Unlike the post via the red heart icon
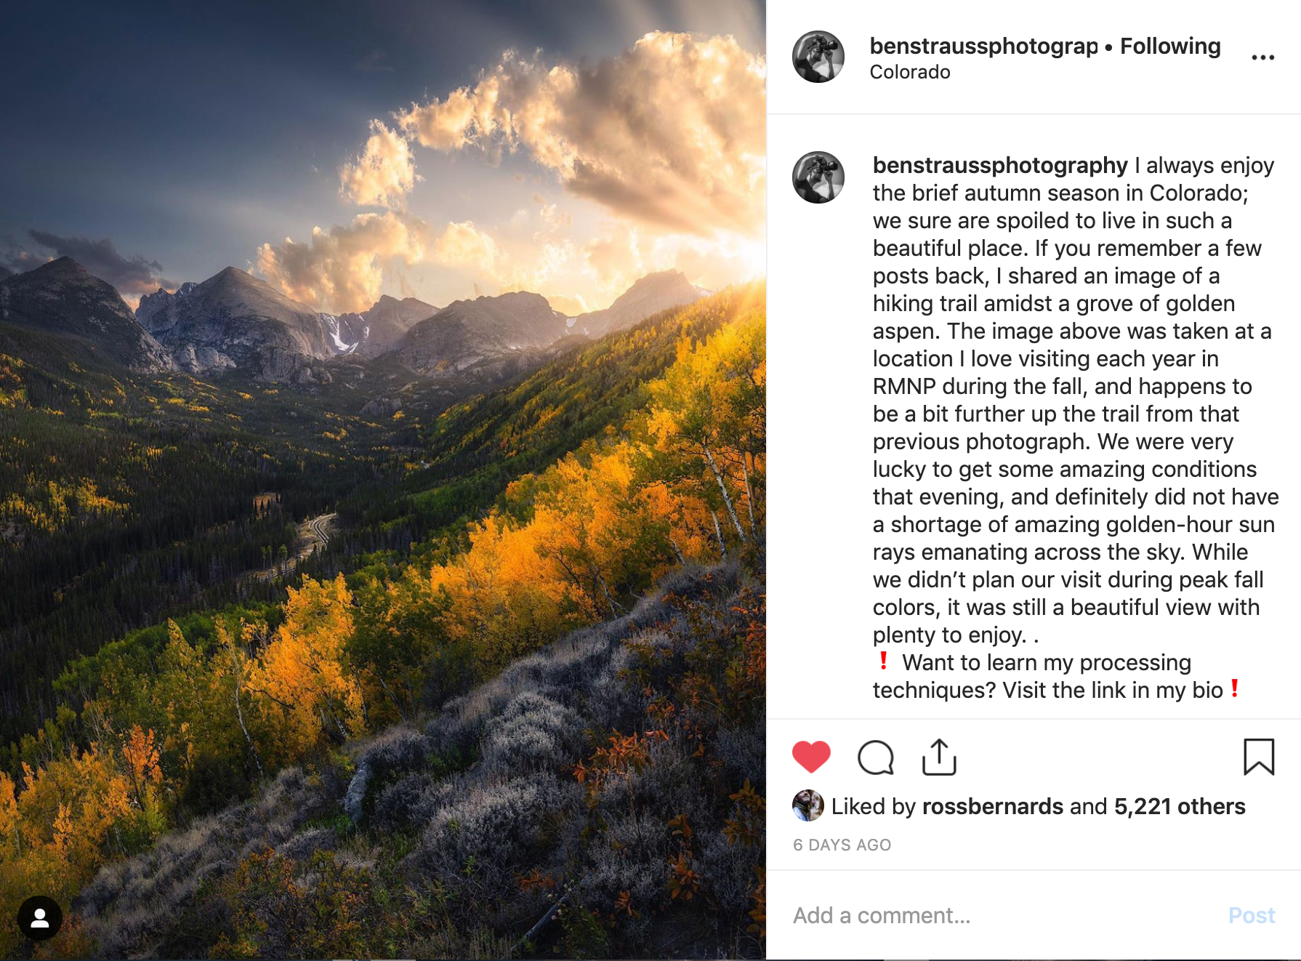1301x961 pixels. coord(811,756)
